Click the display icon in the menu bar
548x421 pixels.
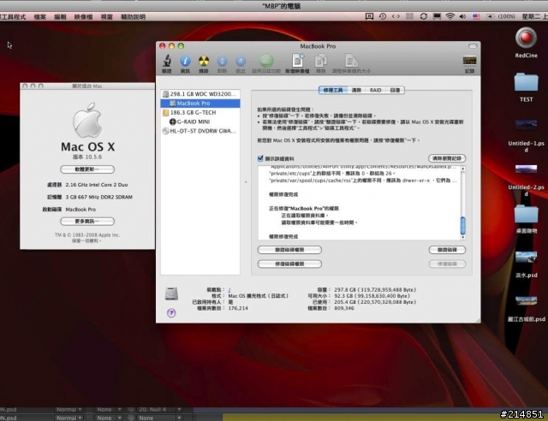point(437,16)
